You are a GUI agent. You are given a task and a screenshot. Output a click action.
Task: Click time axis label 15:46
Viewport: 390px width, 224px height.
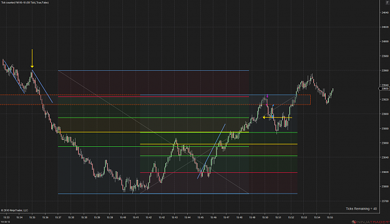pyautogui.click(x=213, y=218)
